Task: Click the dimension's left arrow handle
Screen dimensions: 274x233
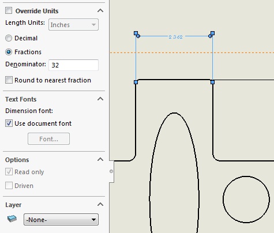Action: [x=138, y=36]
